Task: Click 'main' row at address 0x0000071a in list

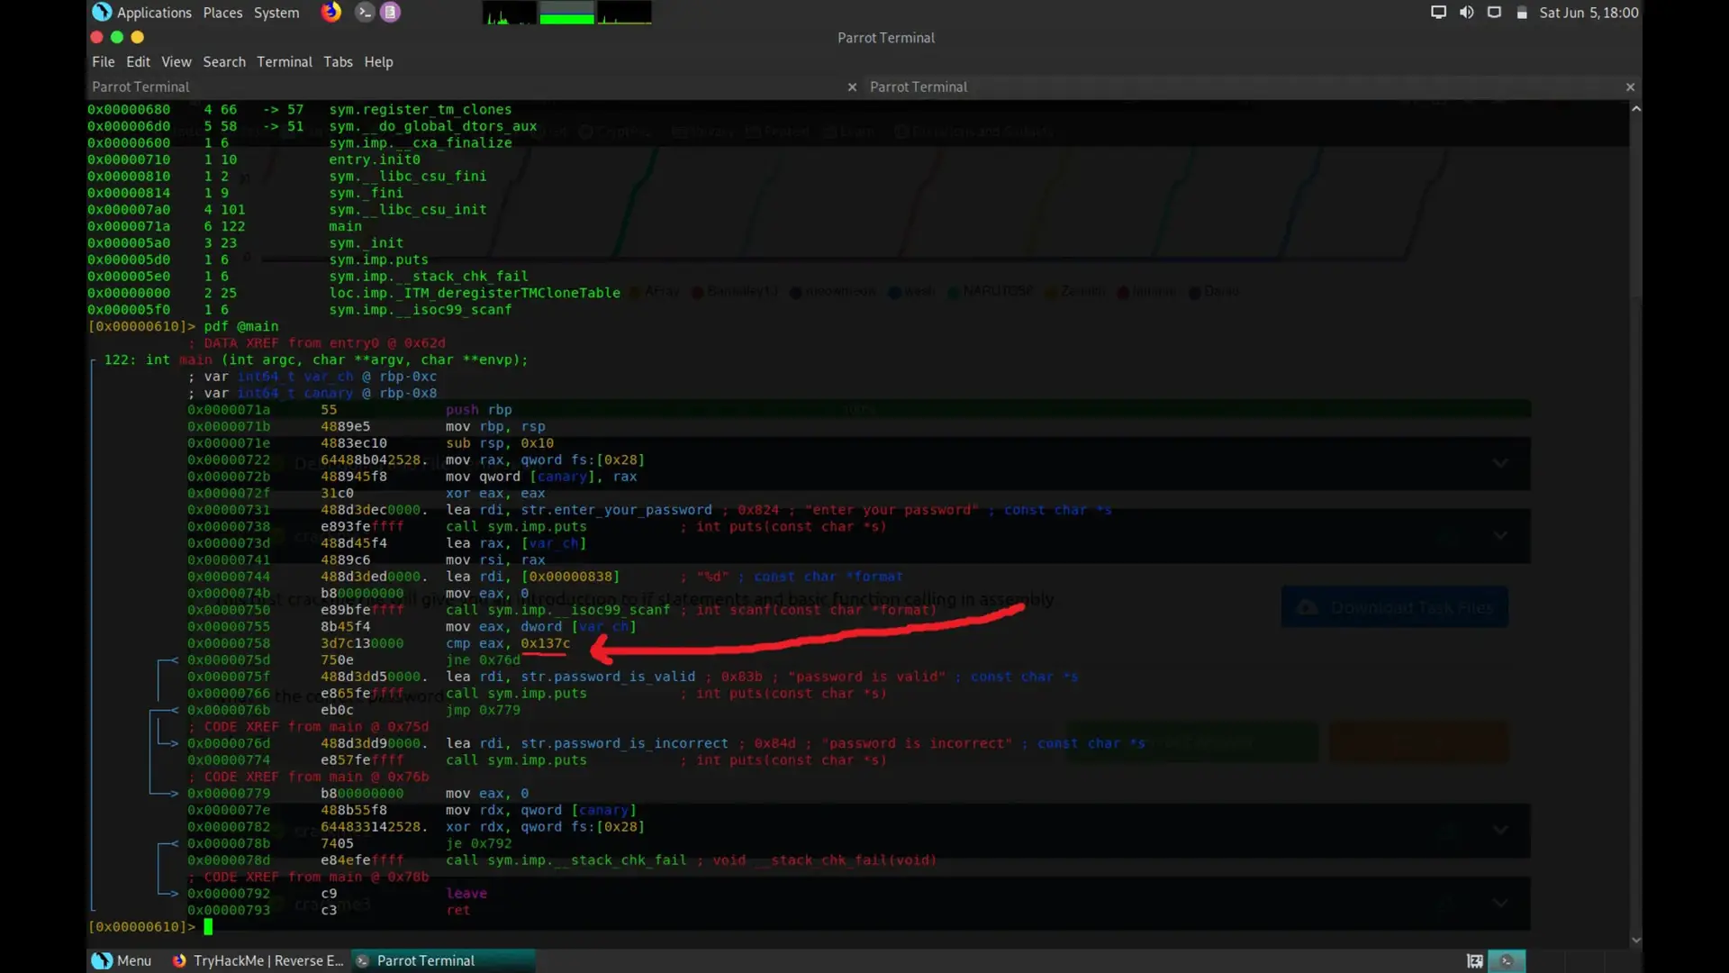Action: click(x=346, y=226)
